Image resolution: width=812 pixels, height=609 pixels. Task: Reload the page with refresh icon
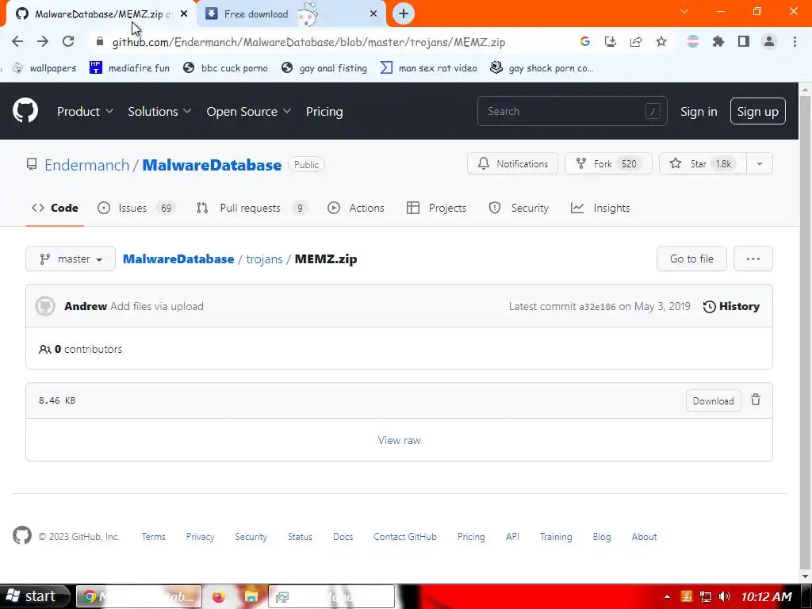[x=68, y=41]
